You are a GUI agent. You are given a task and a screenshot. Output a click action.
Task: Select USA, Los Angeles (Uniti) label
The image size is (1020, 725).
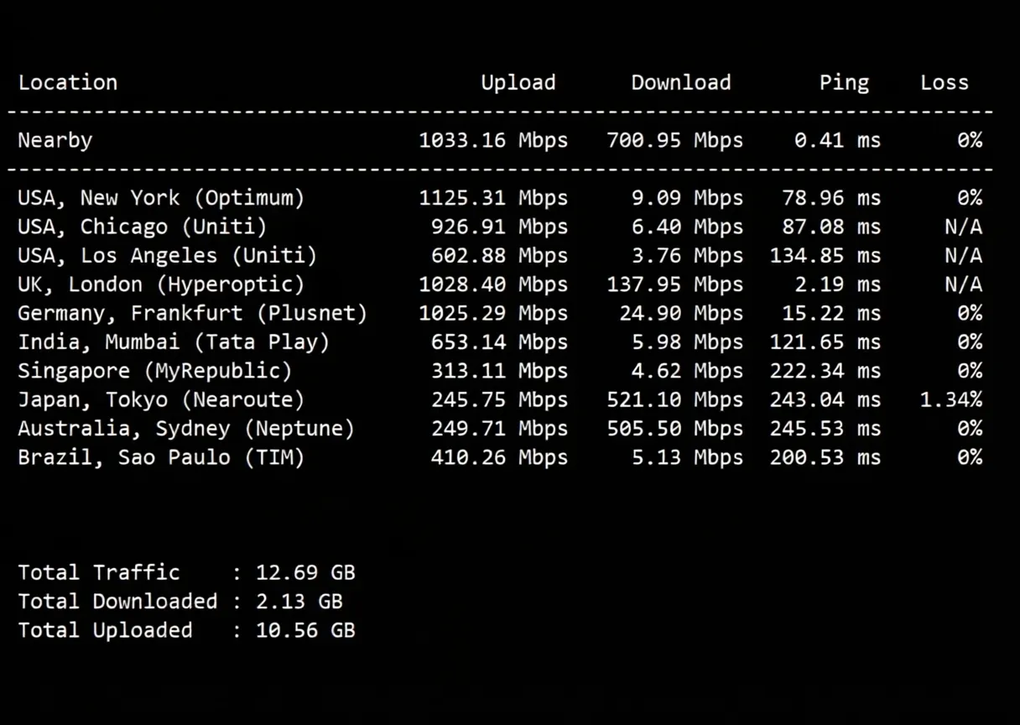click(168, 255)
